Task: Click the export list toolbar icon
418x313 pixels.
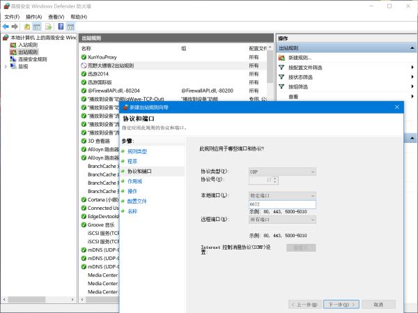Action: 48,26
